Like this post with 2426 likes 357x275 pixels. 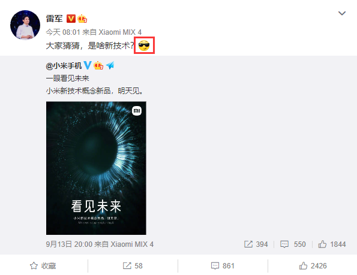[x=313, y=265]
